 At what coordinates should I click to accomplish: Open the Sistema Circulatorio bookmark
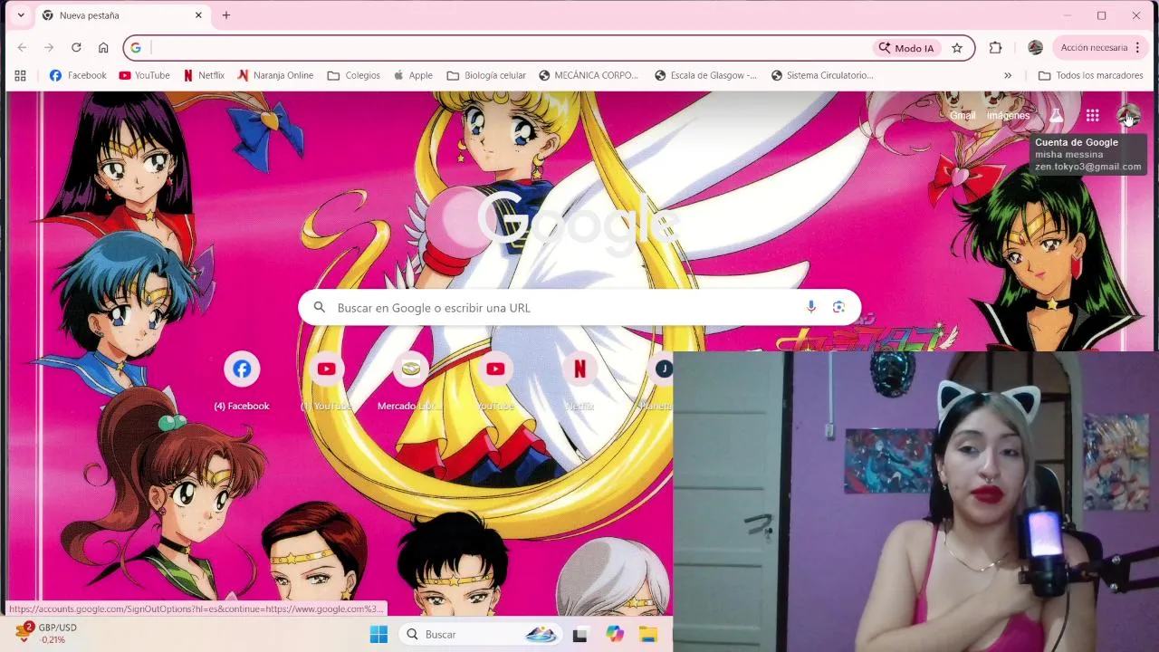point(822,75)
